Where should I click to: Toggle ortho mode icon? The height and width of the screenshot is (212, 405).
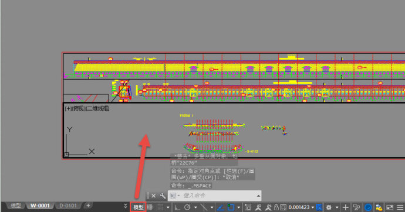coord(177,207)
